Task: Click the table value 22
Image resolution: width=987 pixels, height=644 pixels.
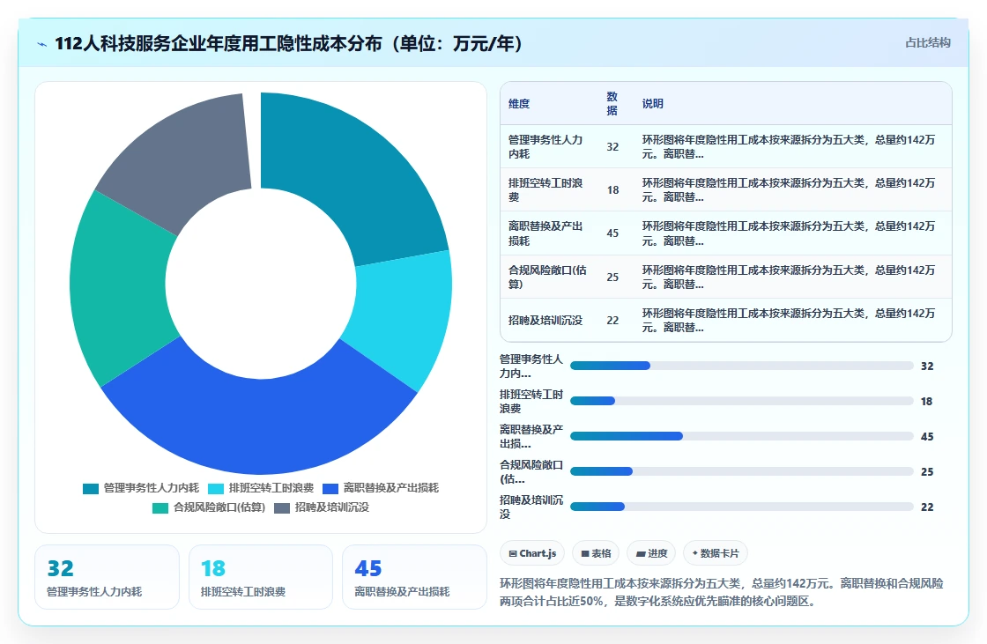Action: 612,321
